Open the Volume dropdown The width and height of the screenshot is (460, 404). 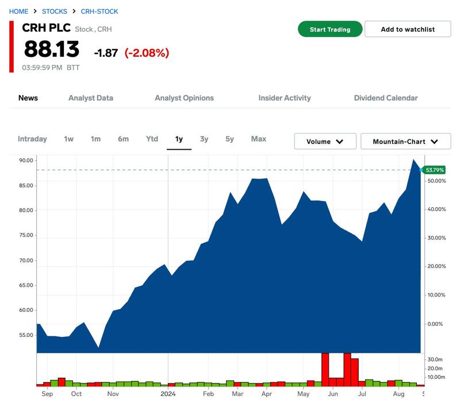pos(325,141)
